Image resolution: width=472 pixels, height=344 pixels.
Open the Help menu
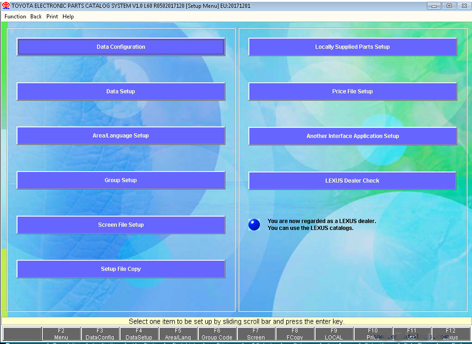coord(68,17)
